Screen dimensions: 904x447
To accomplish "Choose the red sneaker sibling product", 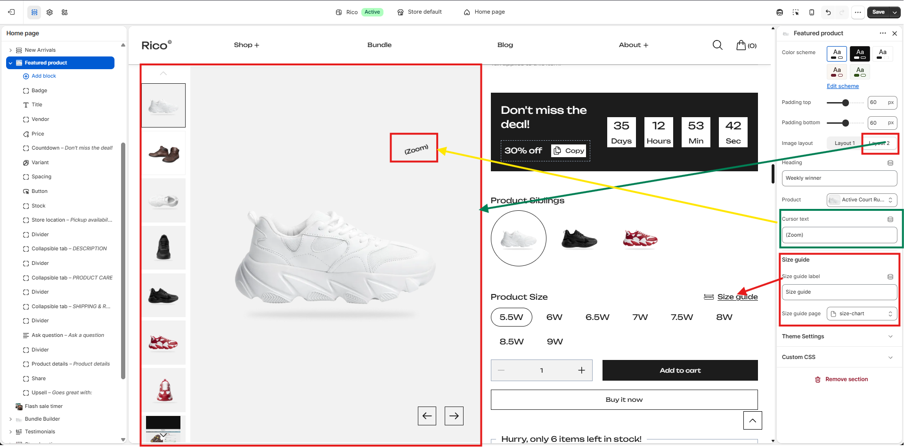I will (640, 239).
